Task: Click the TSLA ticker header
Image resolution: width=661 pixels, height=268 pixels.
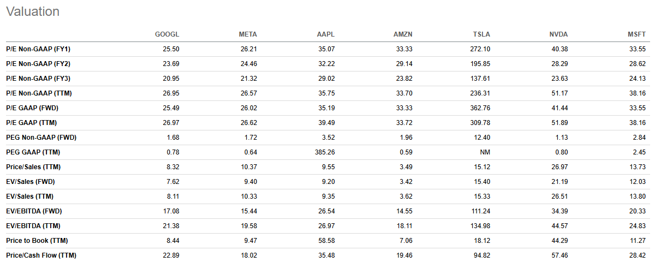Action: coord(481,34)
